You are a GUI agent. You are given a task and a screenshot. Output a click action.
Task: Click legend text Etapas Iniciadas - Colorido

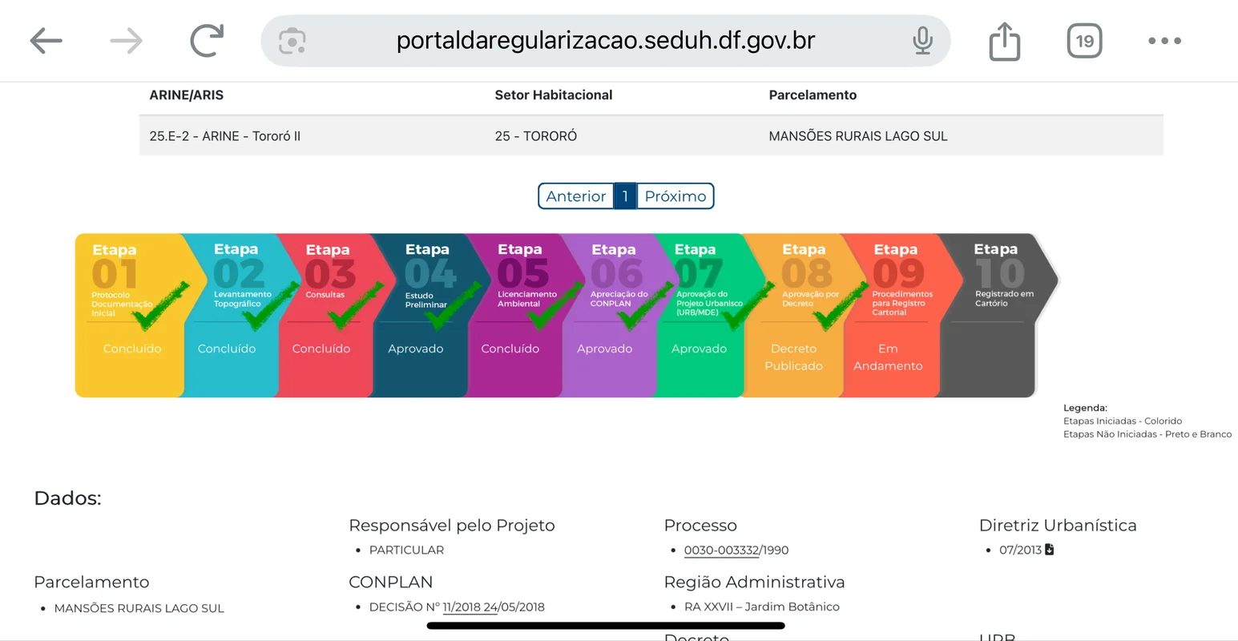coord(1123,421)
